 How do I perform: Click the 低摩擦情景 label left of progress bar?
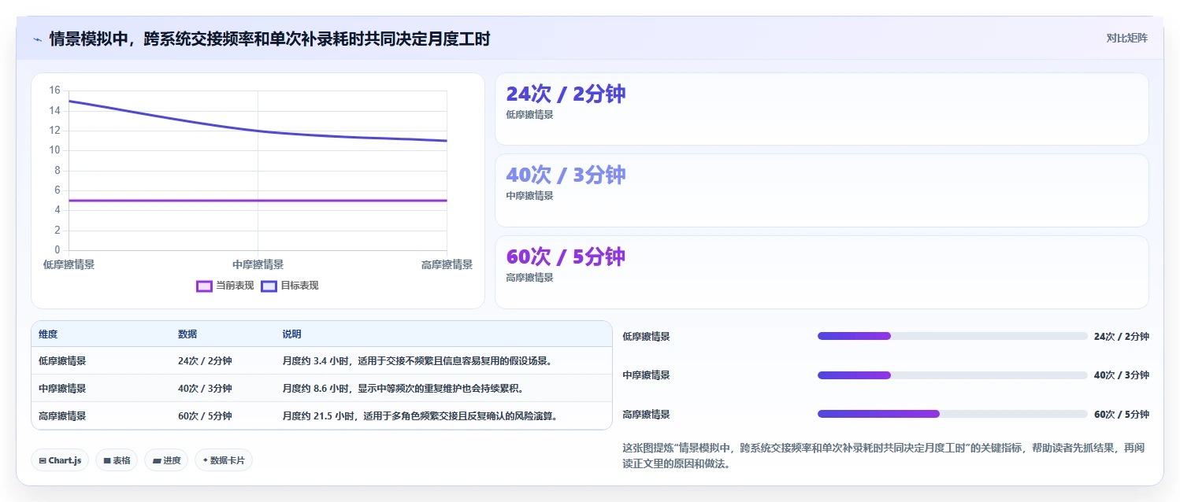click(646, 337)
